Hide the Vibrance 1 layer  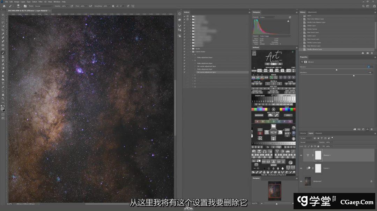coord(301,155)
